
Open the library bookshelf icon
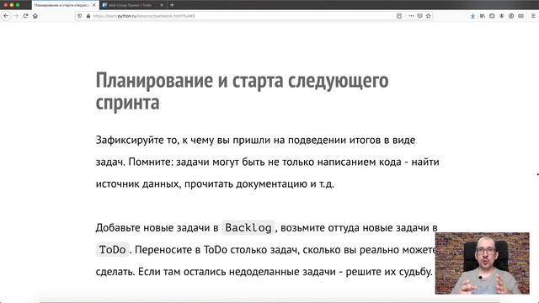(x=483, y=16)
